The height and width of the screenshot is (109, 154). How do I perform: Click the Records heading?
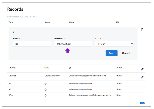pyautogui.click(x=15, y=9)
